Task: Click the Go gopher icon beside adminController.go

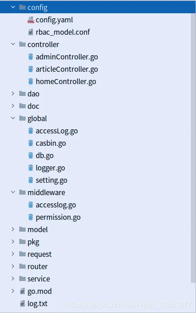Action: (x=31, y=57)
